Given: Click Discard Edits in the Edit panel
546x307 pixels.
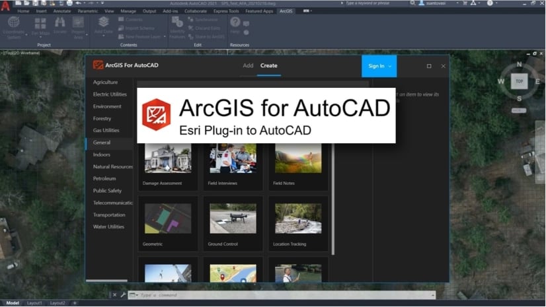Looking at the screenshot, I should tap(206, 28).
